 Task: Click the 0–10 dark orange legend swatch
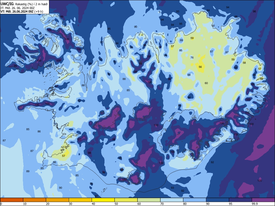12,200
